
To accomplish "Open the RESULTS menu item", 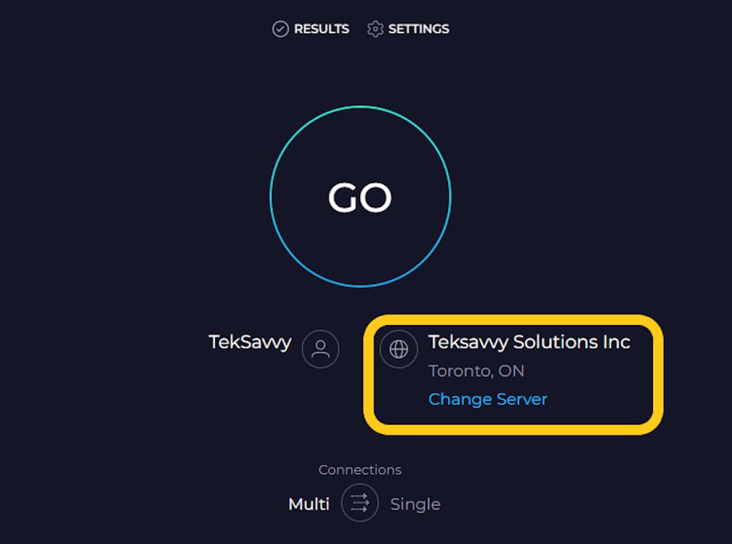I will 321,29.
